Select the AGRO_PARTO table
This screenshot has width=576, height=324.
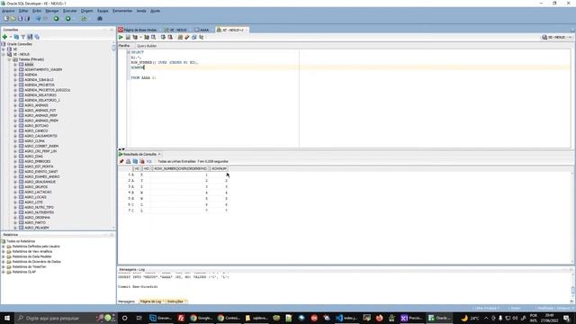(x=35, y=222)
